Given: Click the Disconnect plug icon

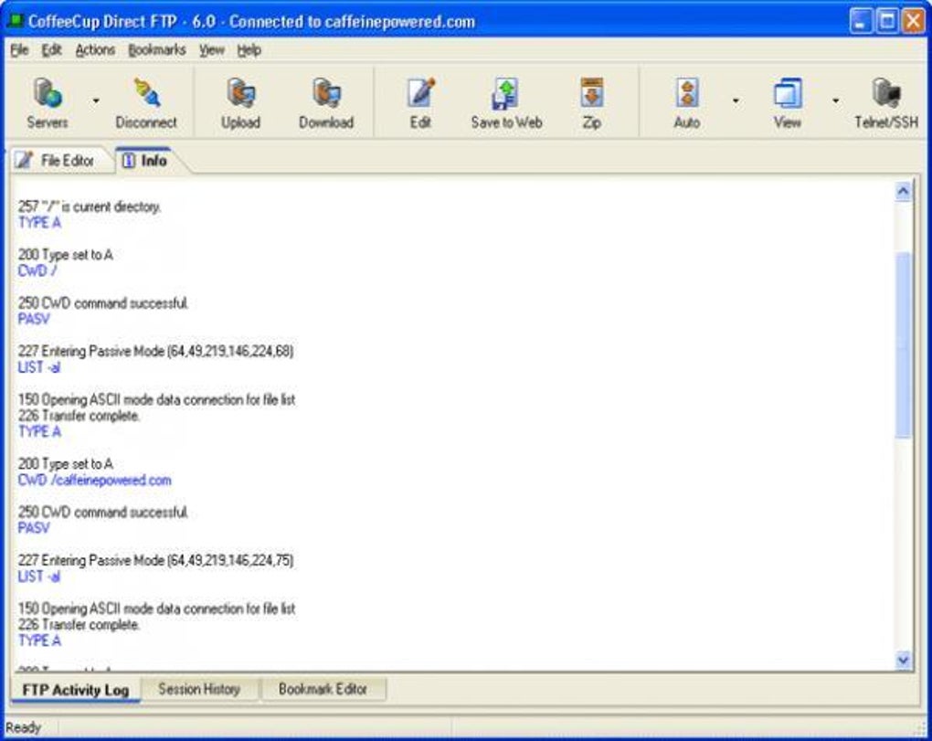Looking at the screenshot, I should (x=146, y=92).
